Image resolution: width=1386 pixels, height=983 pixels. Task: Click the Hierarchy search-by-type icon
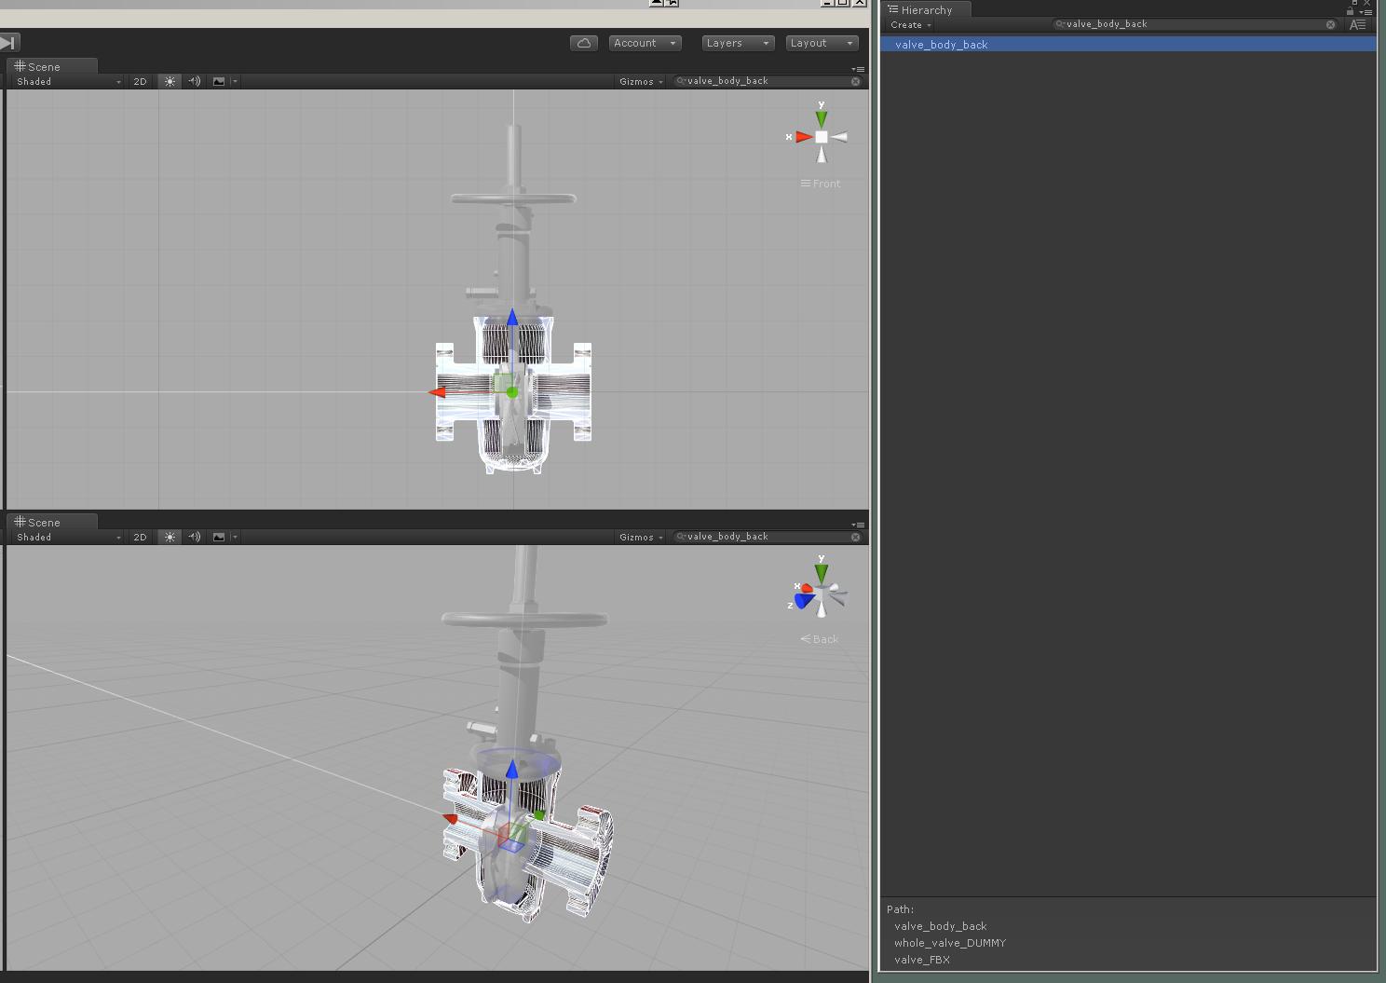pyautogui.click(x=1358, y=24)
